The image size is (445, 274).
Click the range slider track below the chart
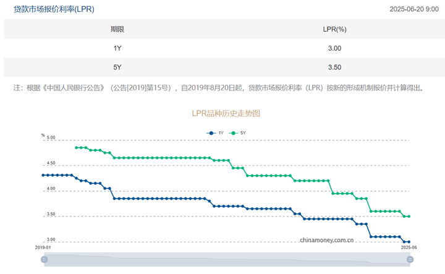[227, 259]
